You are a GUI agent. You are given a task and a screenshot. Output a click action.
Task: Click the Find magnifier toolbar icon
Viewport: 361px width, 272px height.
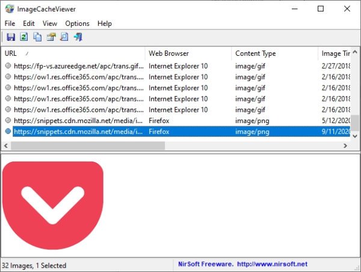64,37
